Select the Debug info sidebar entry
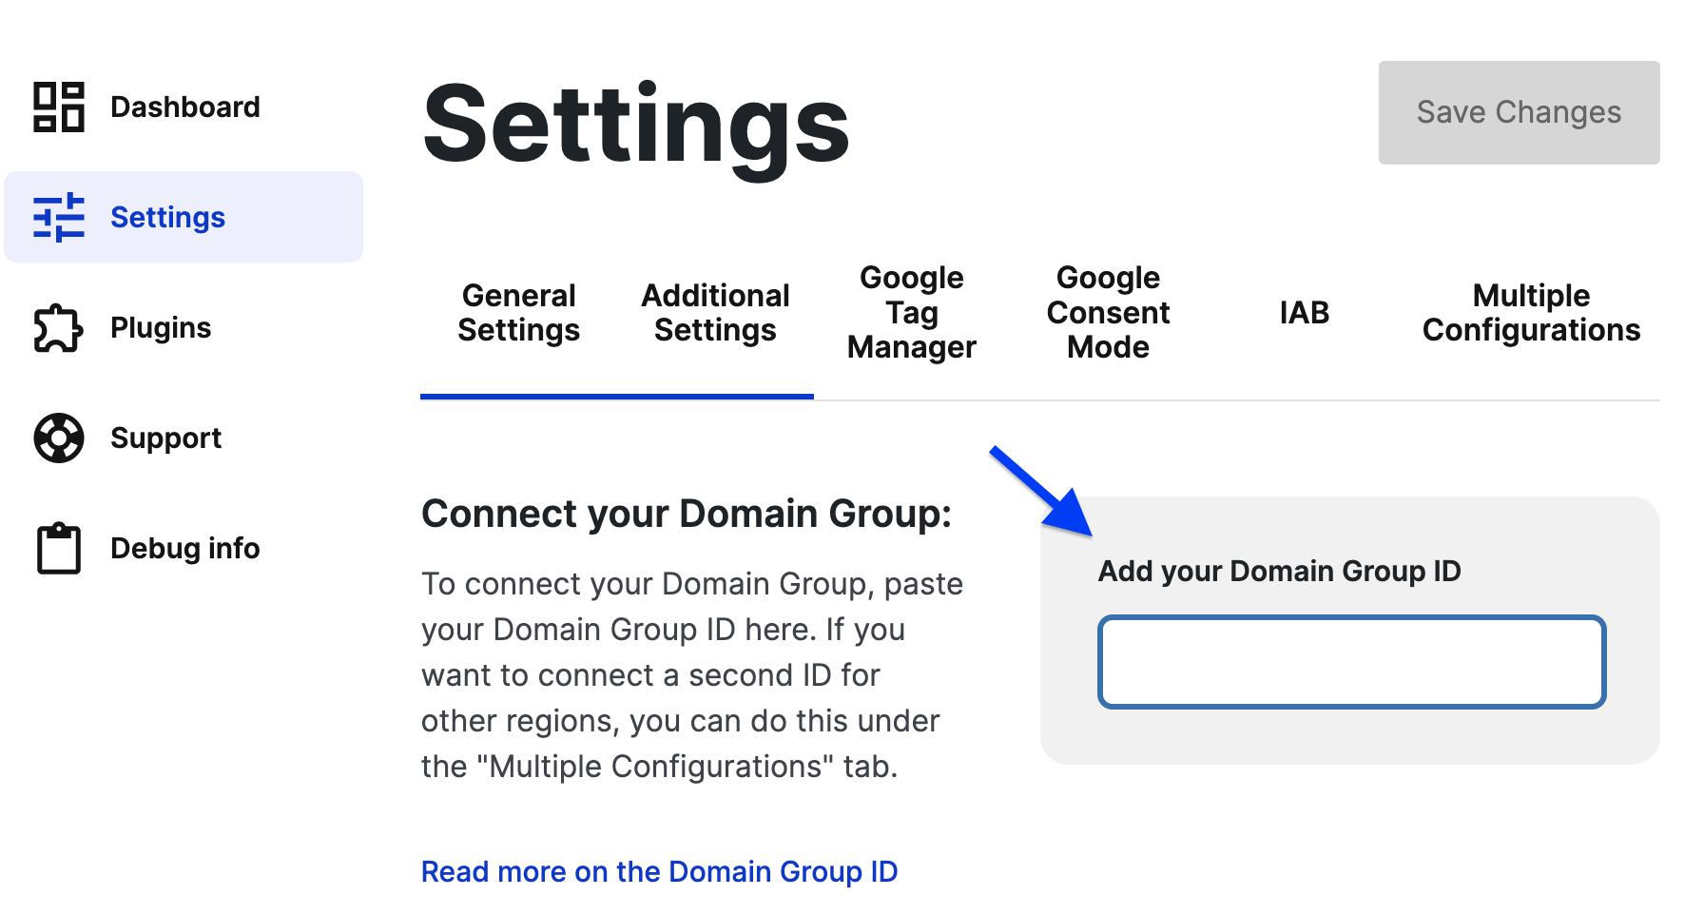This screenshot has width=1704, height=915. click(x=184, y=548)
